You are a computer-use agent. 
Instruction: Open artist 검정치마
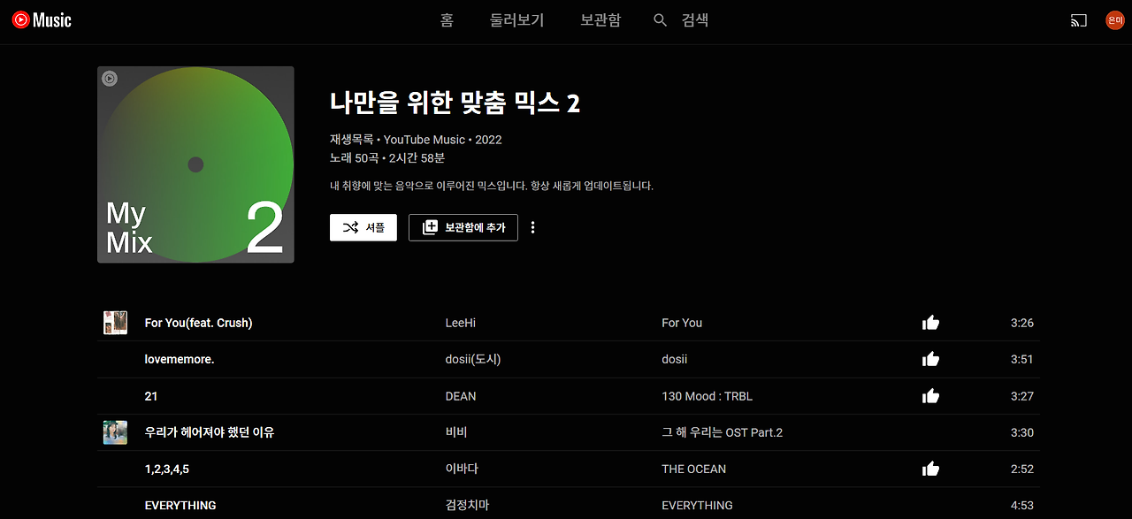467,505
